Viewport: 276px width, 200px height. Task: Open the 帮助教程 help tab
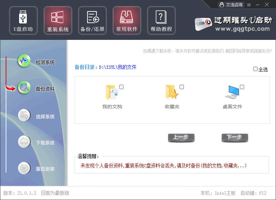pyautogui.click(x=161, y=20)
